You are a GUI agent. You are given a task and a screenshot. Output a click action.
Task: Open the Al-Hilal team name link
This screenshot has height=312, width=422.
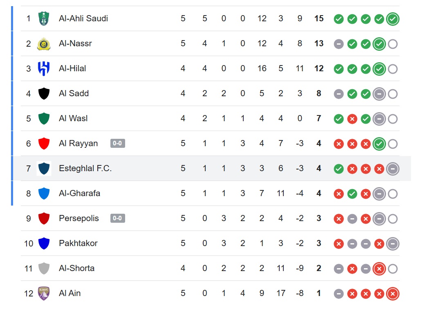tap(72, 68)
